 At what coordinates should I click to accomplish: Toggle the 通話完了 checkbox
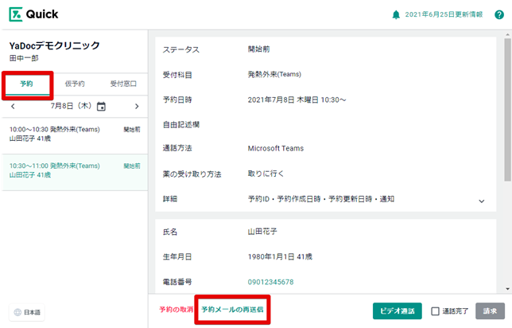(x=435, y=311)
